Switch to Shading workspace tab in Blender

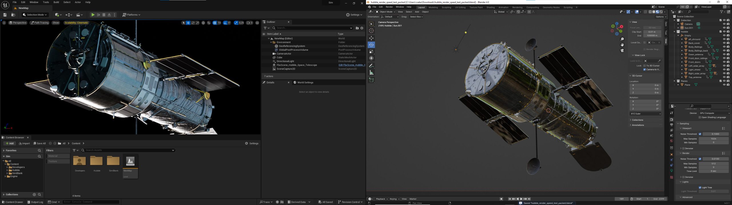[x=491, y=7]
